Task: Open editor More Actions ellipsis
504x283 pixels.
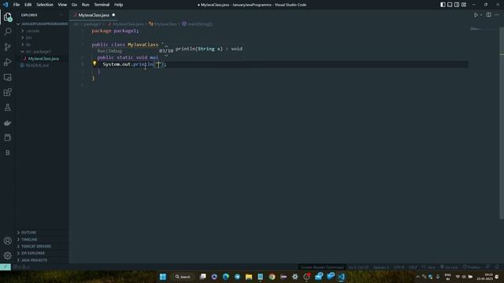Action: (497, 15)
